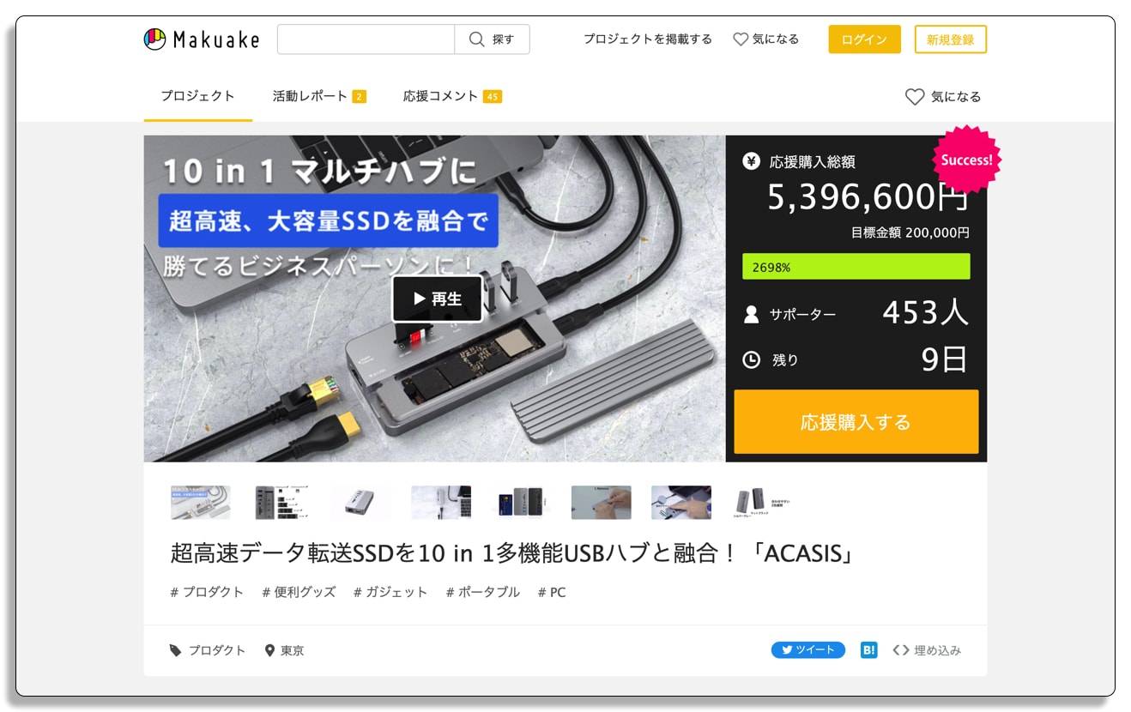Image resolution: width=1131 pixels, height=712 pixels.
Task: Toggle 気になる favorite on the tab bar
Action: [x=943, y=97]
